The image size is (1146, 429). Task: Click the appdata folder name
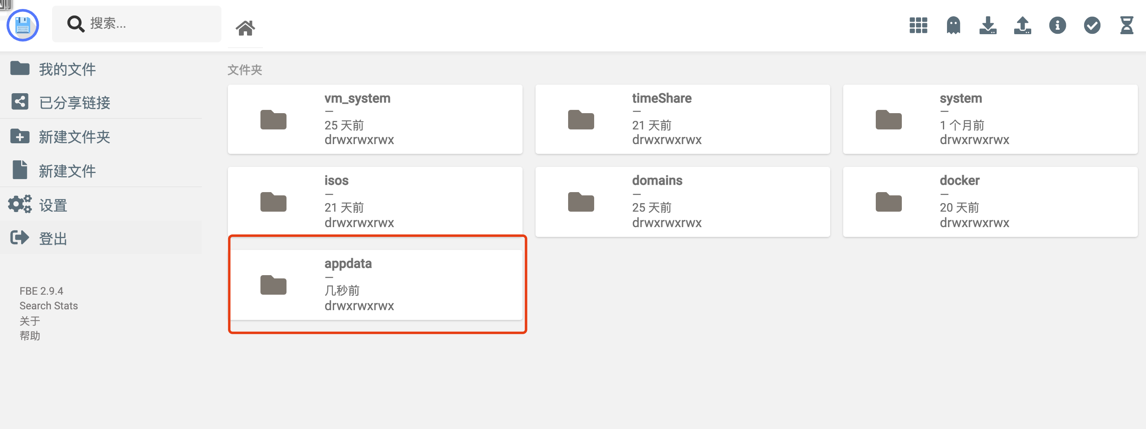tap(348, 264)
